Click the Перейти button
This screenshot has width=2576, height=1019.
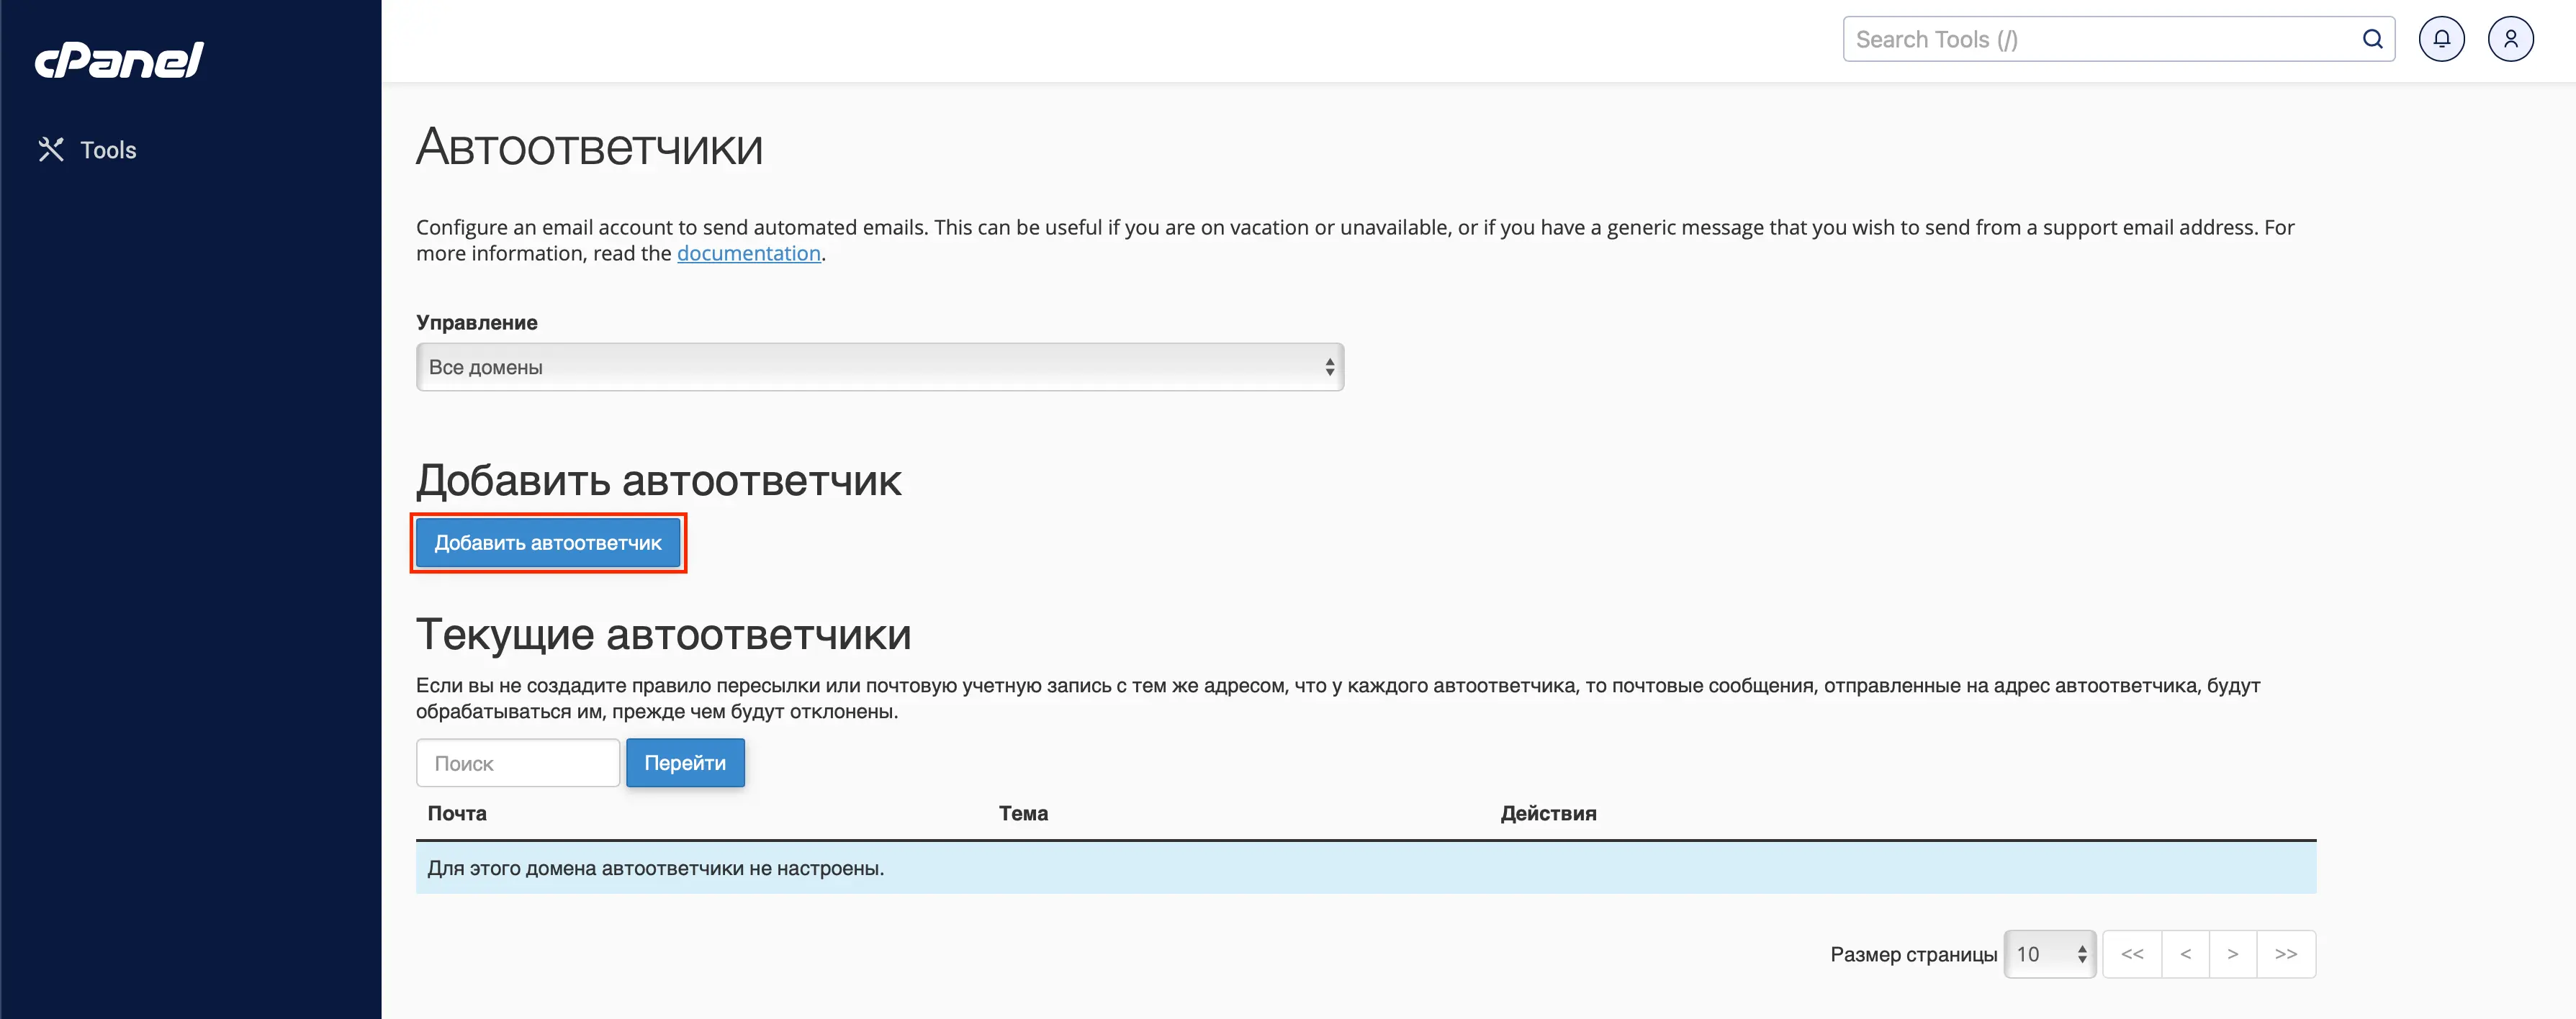(685, 763)
